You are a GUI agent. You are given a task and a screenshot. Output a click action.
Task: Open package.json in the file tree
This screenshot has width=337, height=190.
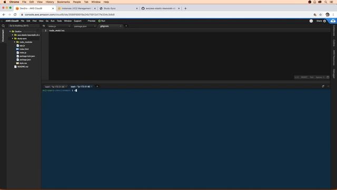coord(25,60)
